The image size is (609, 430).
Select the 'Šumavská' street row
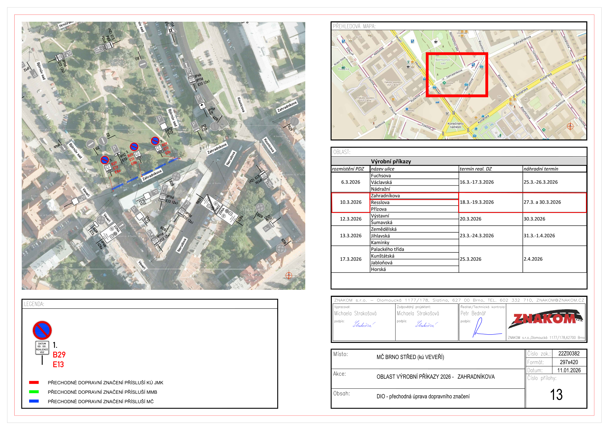pyautogui.click(x=415, y=222)
